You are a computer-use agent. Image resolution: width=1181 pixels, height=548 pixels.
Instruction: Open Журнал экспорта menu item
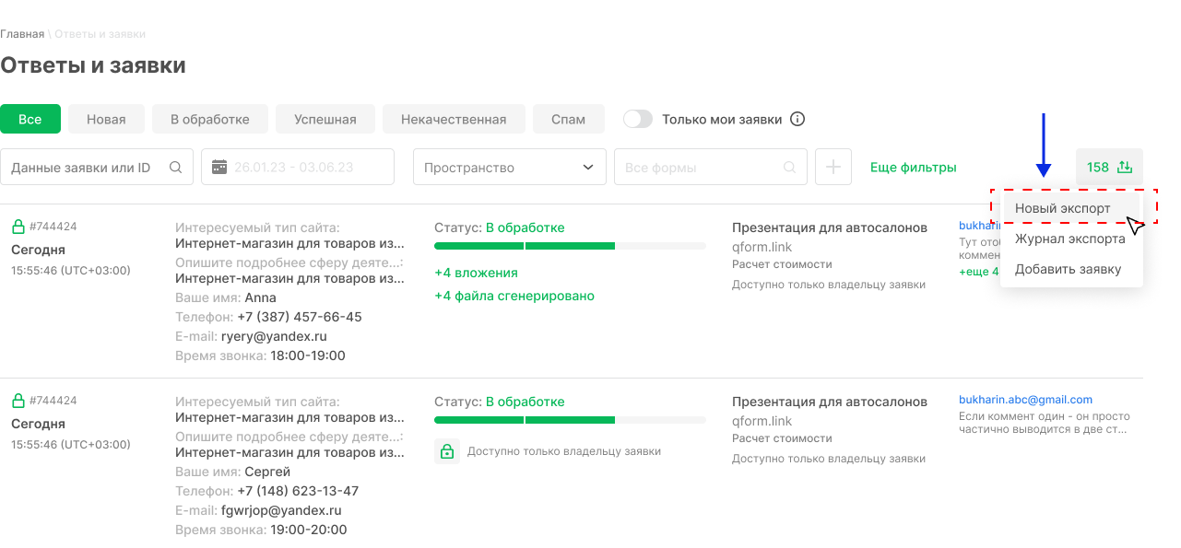pyautogui.click(x=1069, y=239)
